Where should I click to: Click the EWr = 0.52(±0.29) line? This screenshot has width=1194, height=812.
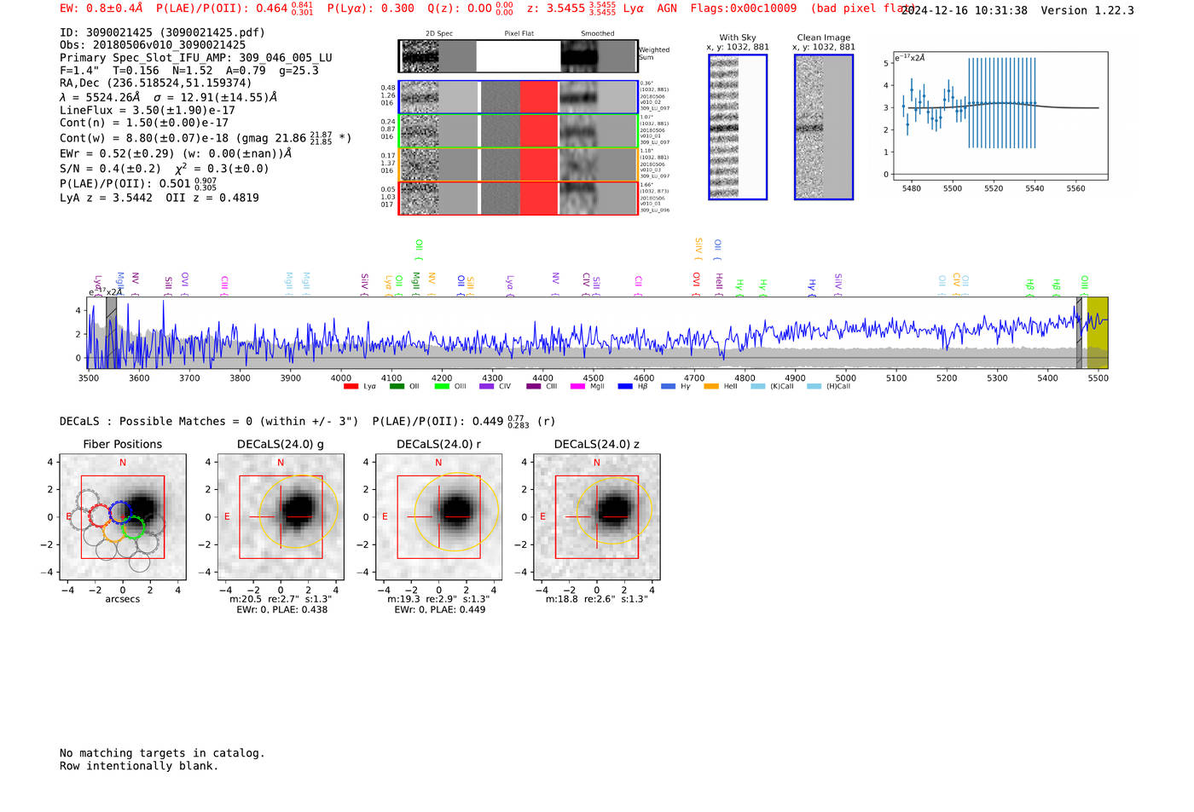click(176, 153)
